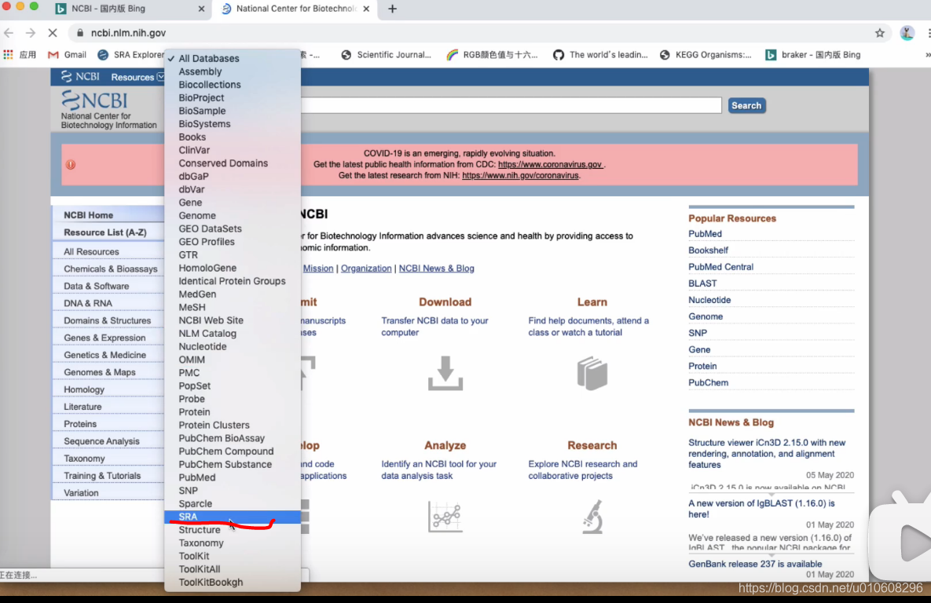Choose Taxonomy in the database dropdown

click(232, 543)
